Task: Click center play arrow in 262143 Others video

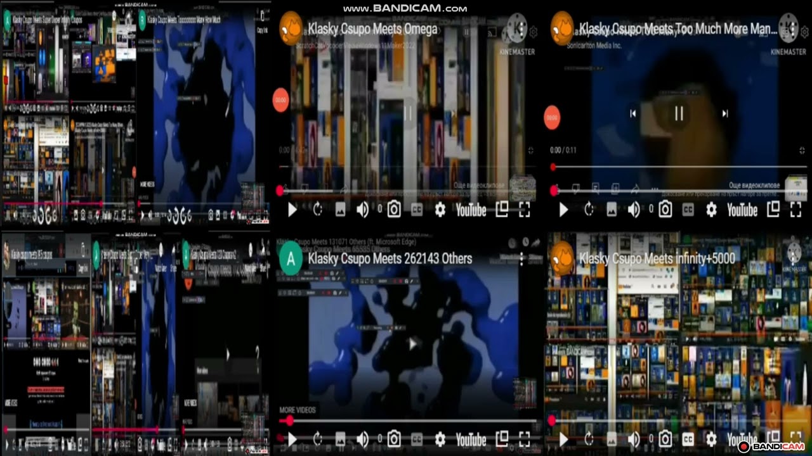Action: (x=412, y=343)
